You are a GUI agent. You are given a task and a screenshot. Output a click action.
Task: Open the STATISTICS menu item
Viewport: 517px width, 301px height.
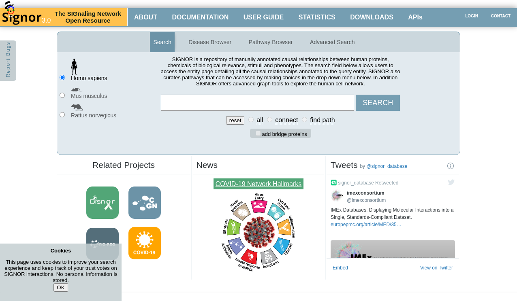(317, 17)
